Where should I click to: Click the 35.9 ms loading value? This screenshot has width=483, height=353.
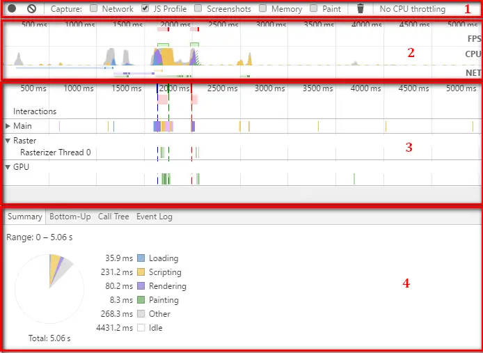119,258
